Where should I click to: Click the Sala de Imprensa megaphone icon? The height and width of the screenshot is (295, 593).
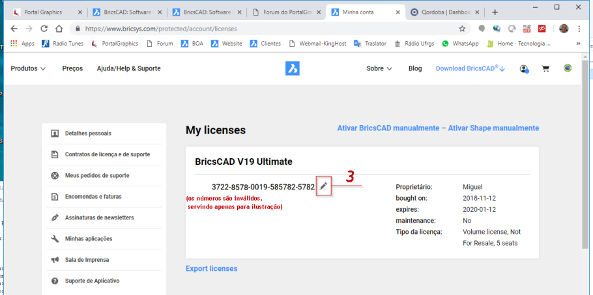pyautogui.click(x=55, y=260)
